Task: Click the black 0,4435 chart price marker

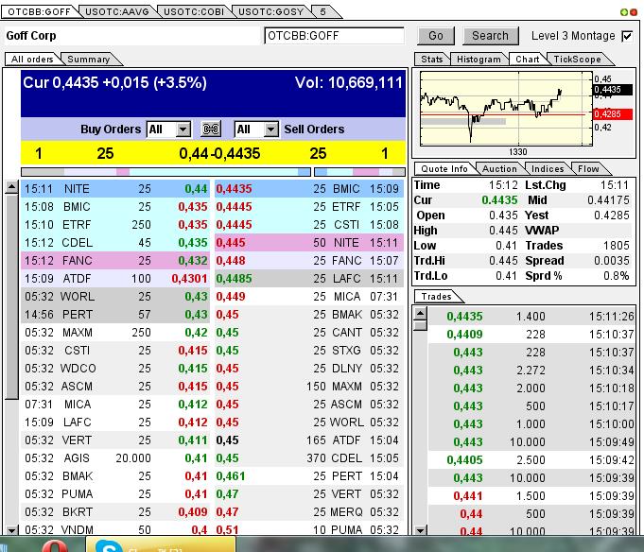Action: pyautogui.click(x=613, y=90)
